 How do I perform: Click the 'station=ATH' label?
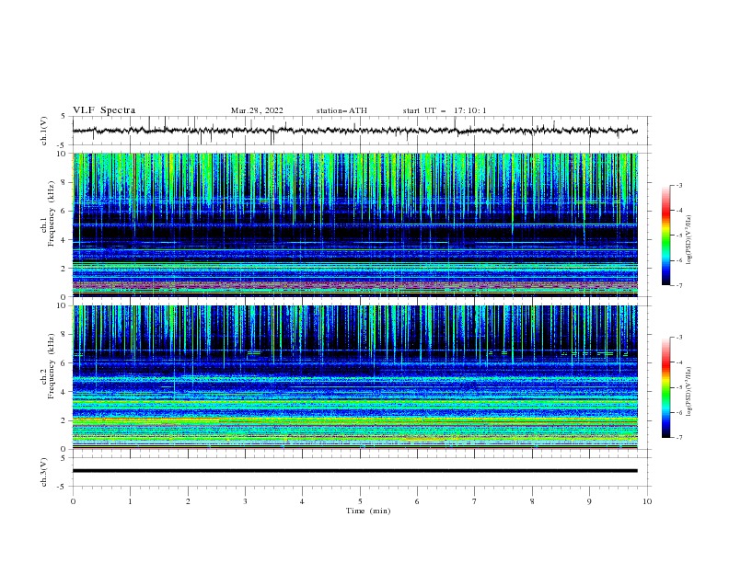click(x=341, y=110)
